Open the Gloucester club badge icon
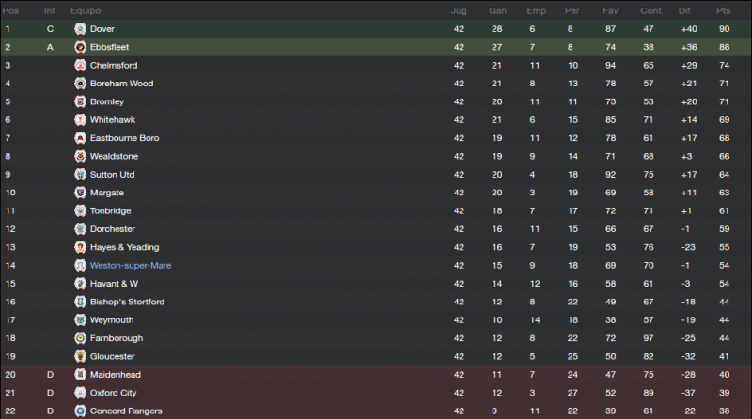This screenshot has width=752, height=419. pyautogui.click(x=80, y=356)
